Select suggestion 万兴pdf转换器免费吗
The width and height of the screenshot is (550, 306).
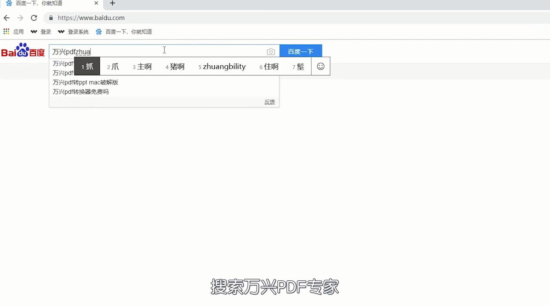tap(81, 92)
